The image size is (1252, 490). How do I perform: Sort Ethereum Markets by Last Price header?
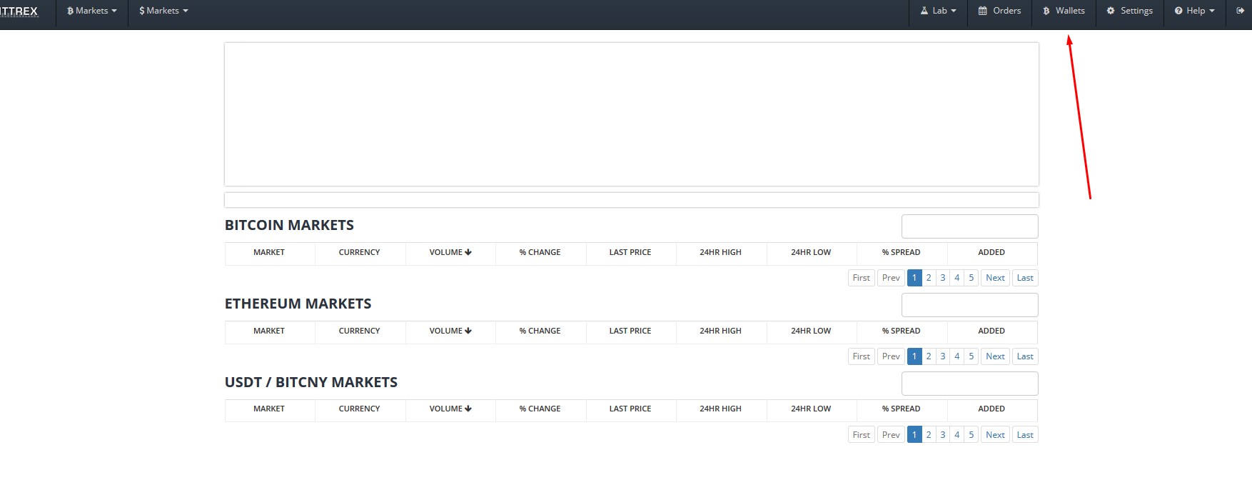tap(630, 331)
